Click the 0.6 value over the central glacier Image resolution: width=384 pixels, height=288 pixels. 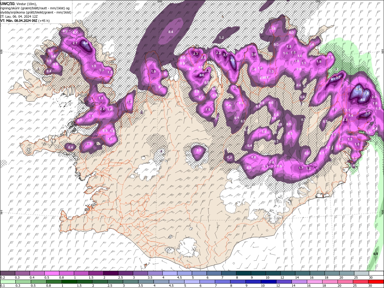coord(199,151)
